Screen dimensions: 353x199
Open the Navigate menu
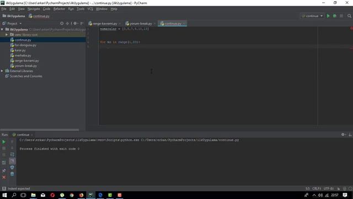[34, 9]
